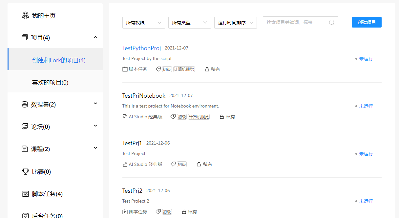Click 未运行 status of TestPrjNotebook
399x218 pixels.
(366, 106)
